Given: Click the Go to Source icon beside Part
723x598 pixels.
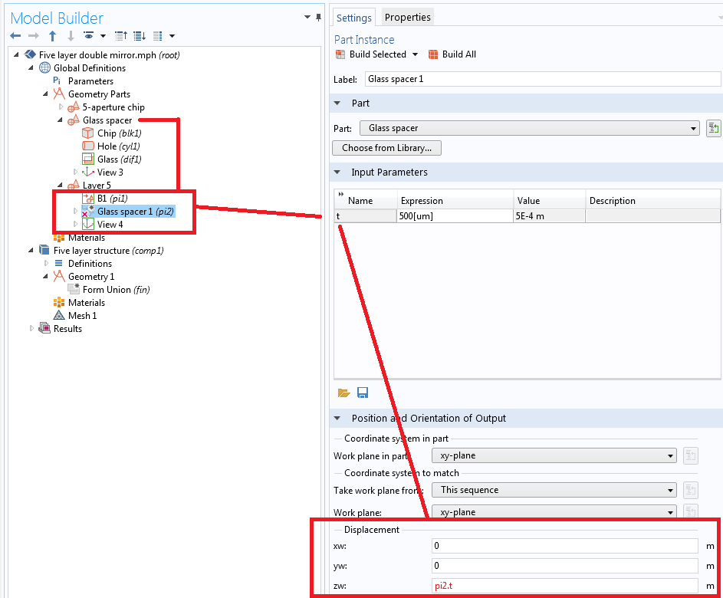Looking at the screenshot, I should click(x=713, y=129).
